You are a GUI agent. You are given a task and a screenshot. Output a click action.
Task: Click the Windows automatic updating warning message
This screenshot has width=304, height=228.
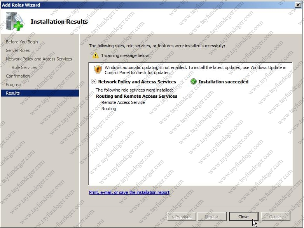click(196, 70)
